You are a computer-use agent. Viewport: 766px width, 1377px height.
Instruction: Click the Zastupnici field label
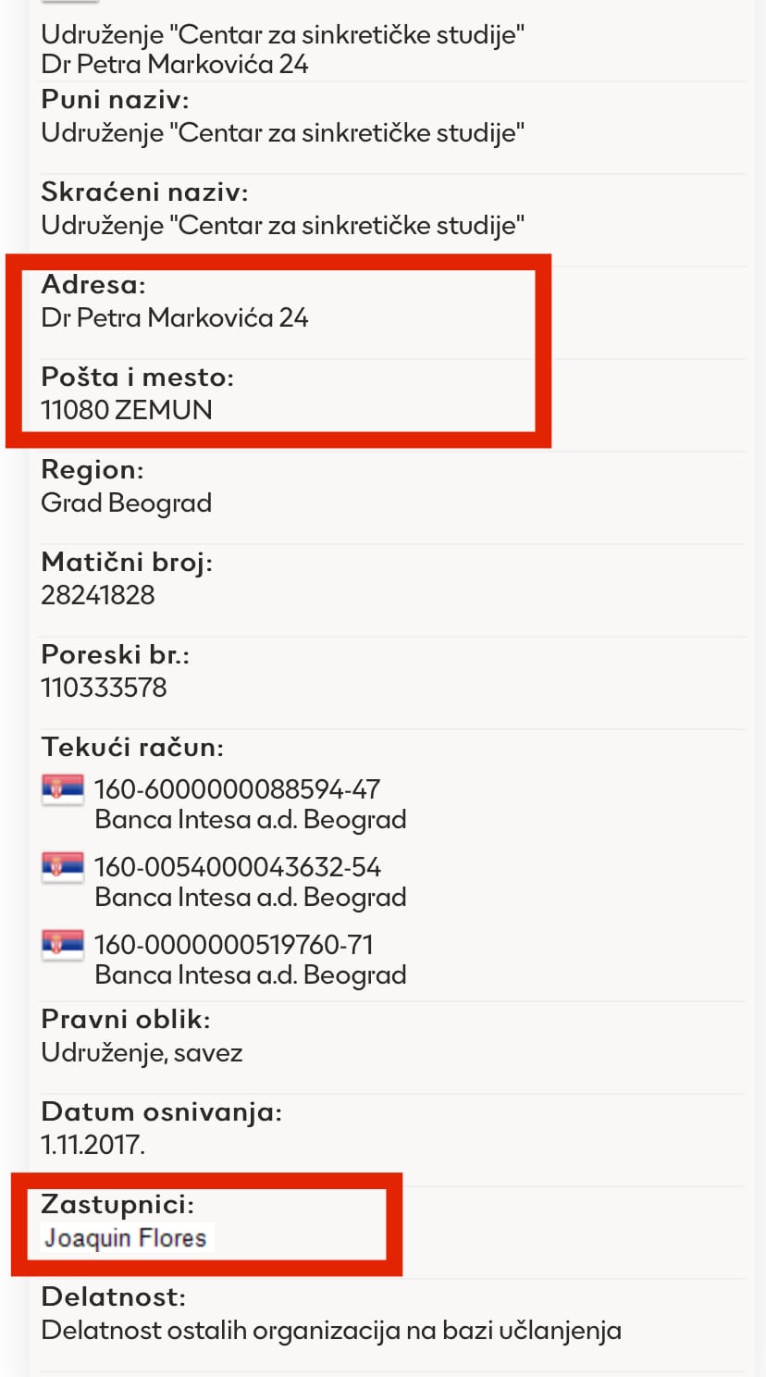coord(117,1204)
